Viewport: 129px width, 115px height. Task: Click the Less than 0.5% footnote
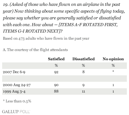tap(17, 101)
